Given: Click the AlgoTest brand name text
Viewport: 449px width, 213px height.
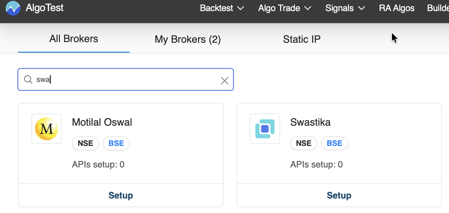Looking at the screenshot, I should [x=45, y=8].
